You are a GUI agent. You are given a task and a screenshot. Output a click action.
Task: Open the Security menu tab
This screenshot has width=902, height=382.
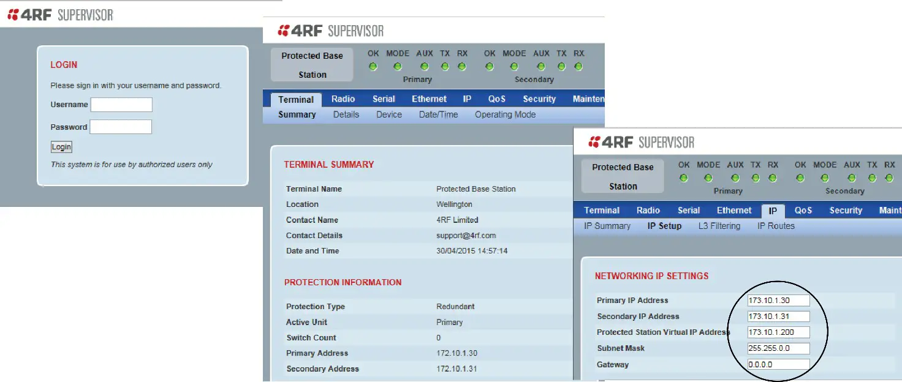coord(539,99)
